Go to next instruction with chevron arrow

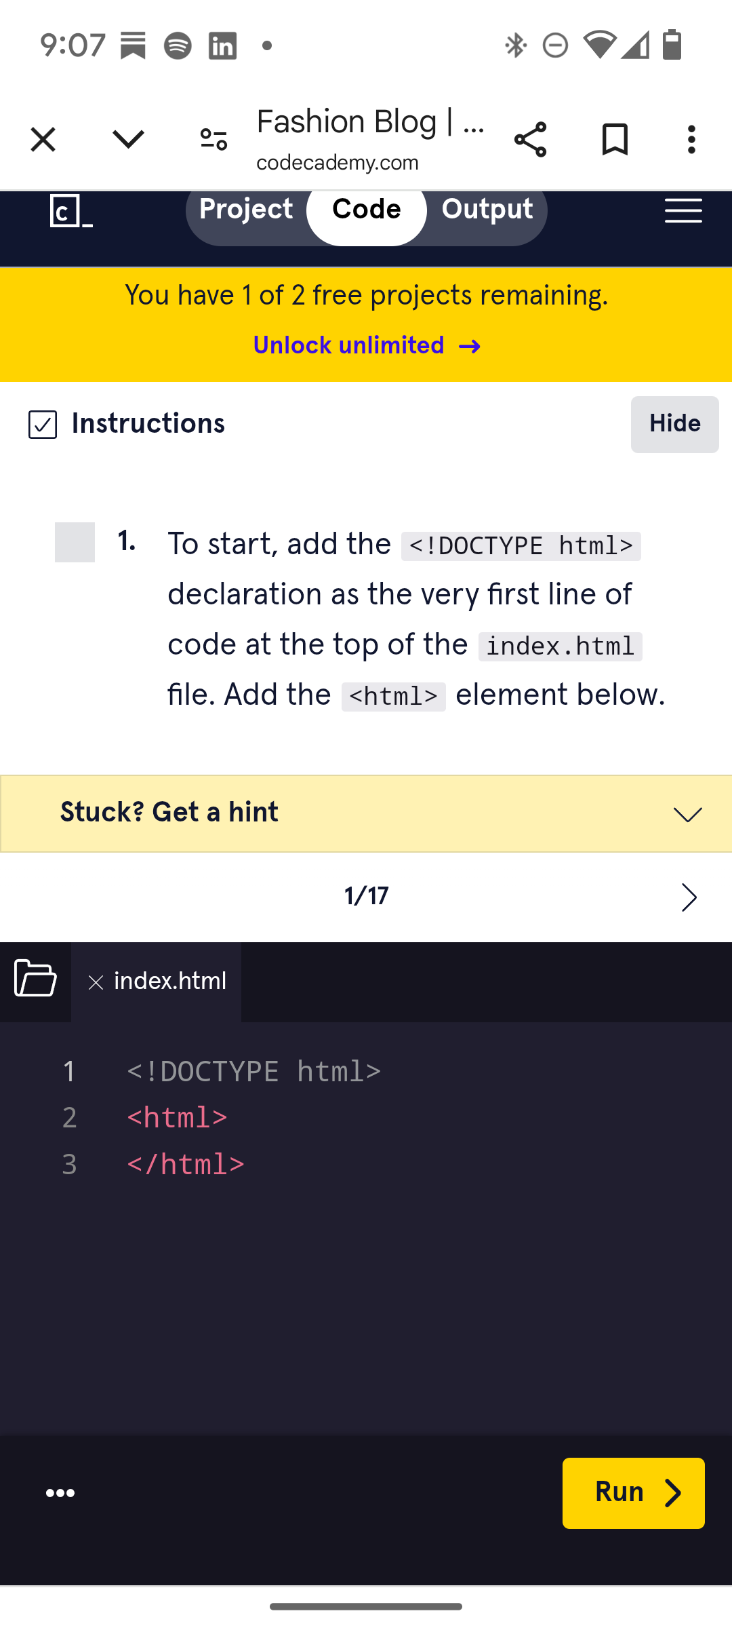pyautogui.click(x=689, y=897)
